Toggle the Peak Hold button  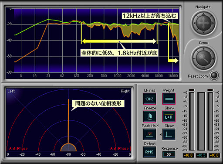tap(149, 134)
